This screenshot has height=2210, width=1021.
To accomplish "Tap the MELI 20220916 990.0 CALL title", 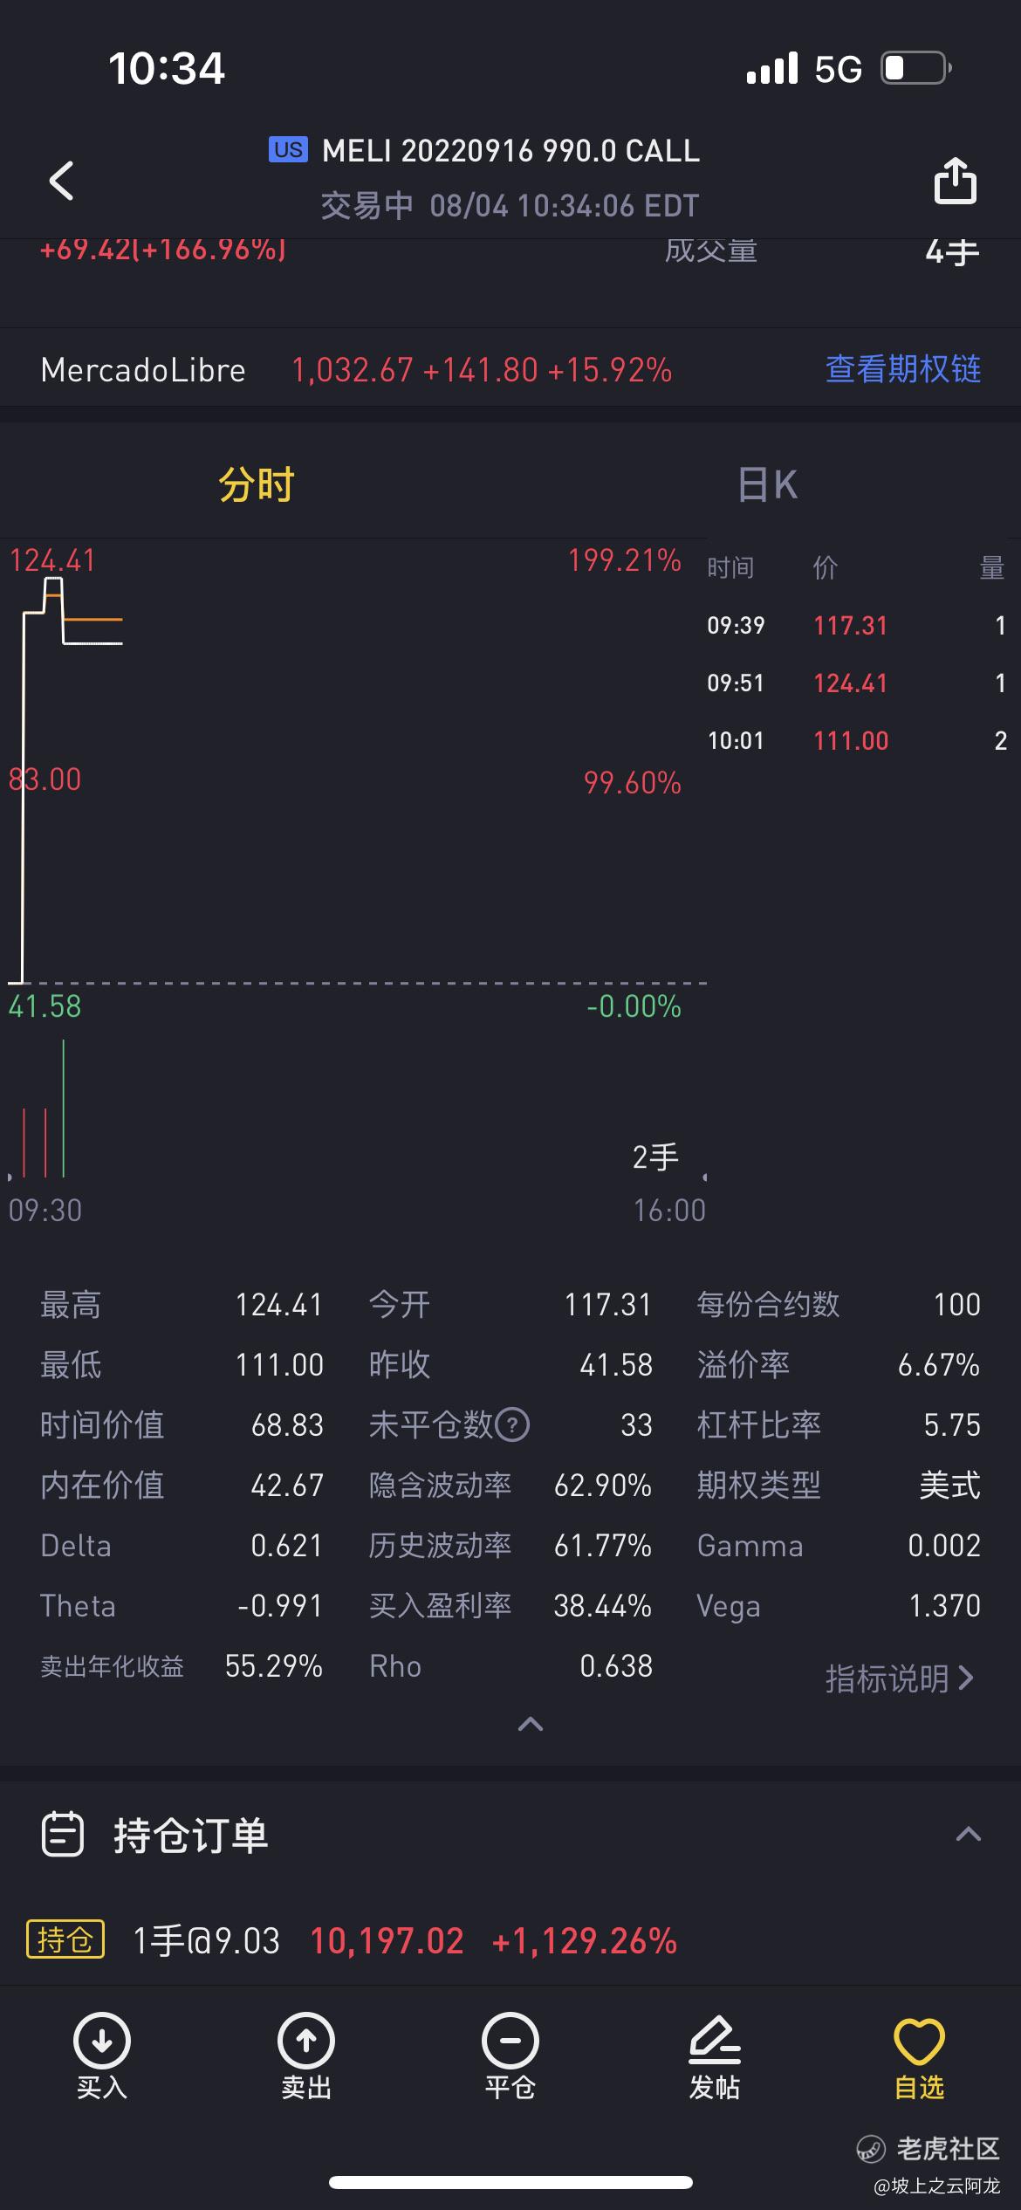I will (510, 151).
